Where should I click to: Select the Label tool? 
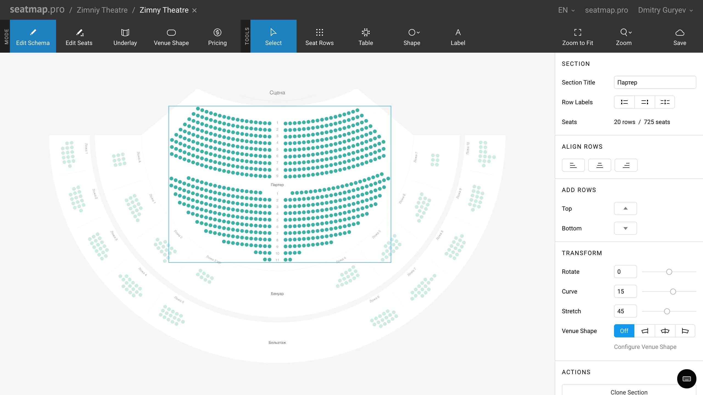click(458, 36)
